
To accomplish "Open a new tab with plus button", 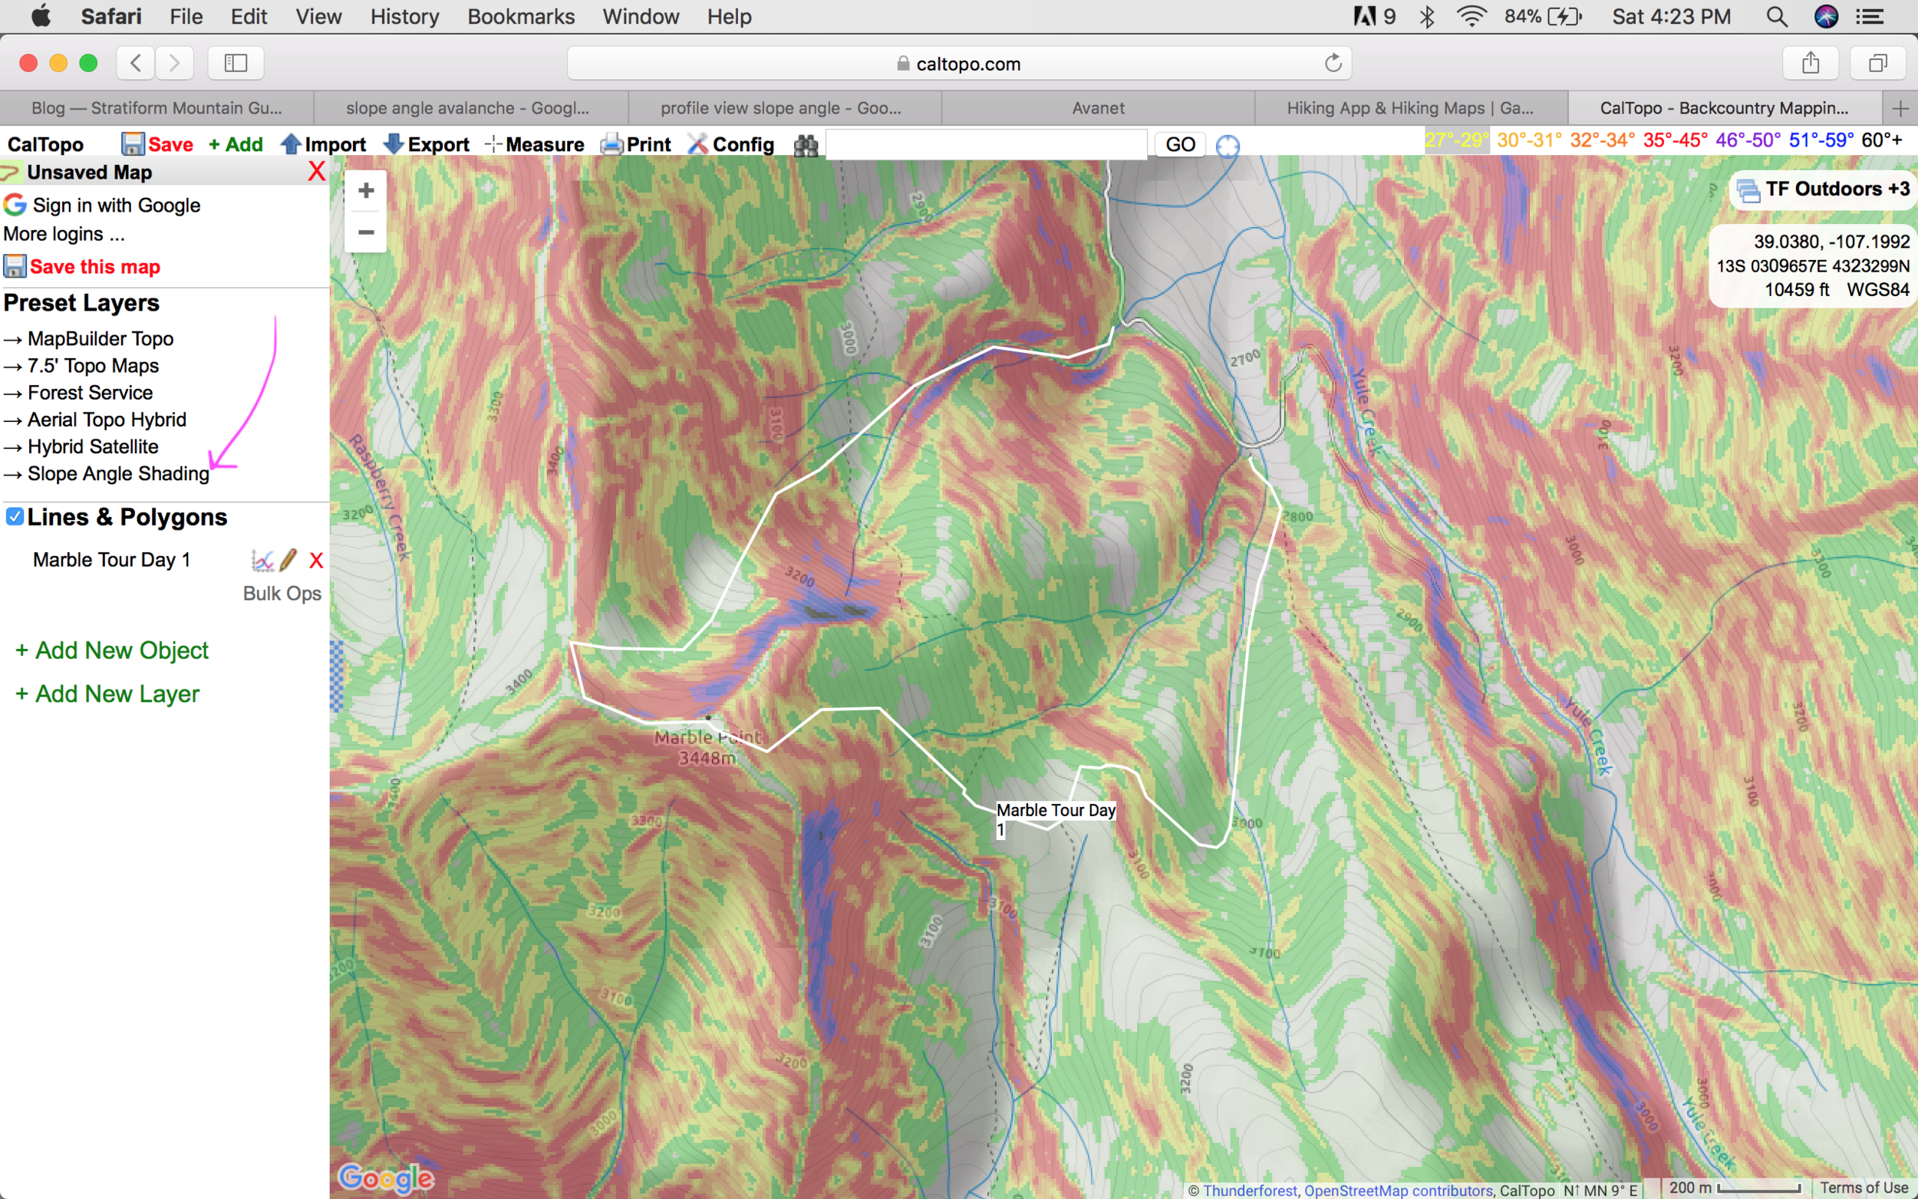I will pyautogui.click(x=1900, y=108).
